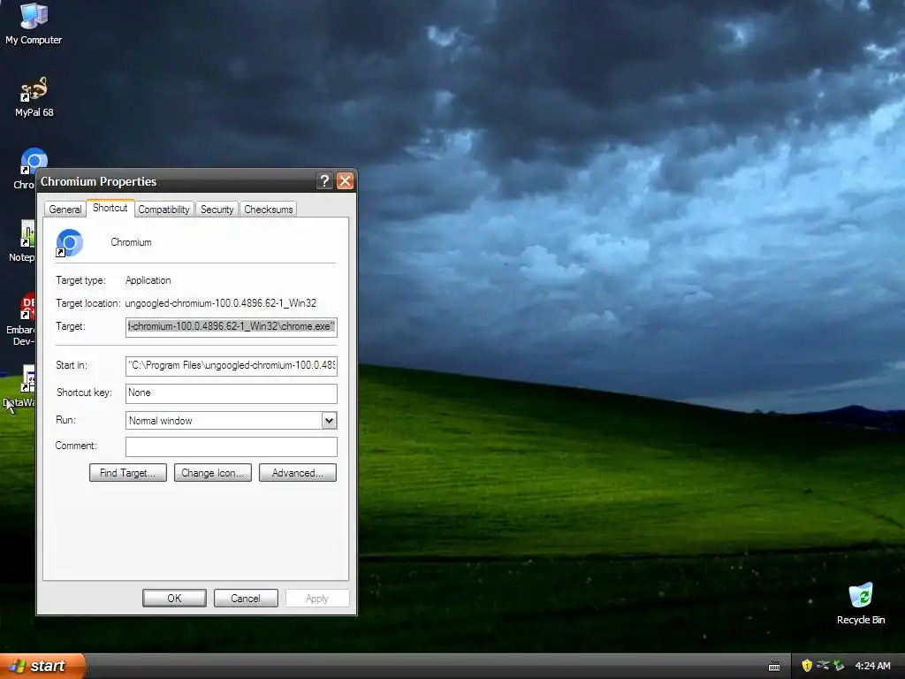Switch to the Security tab

pos(217,209)
